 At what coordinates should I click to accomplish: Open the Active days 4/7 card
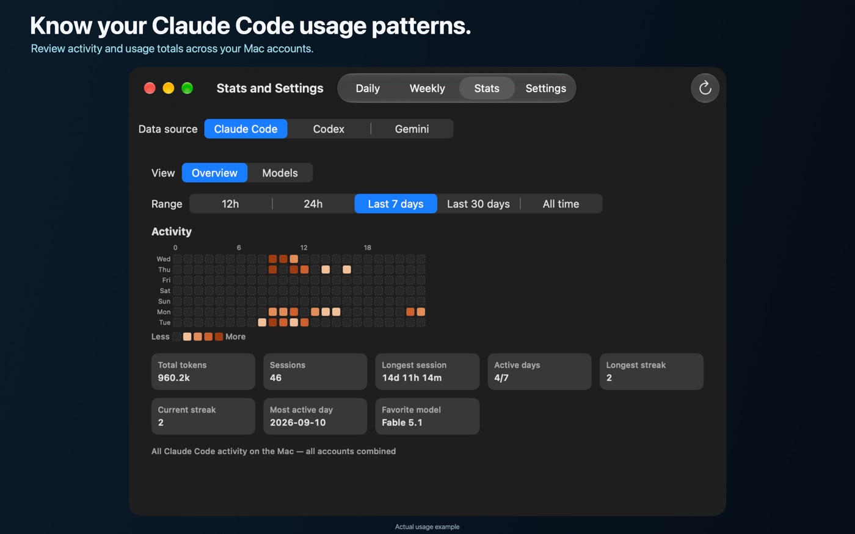540,372
